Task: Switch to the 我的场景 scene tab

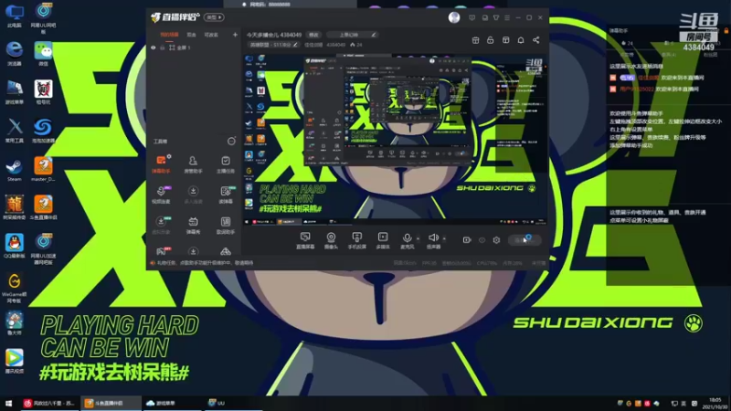Action: click(x=169, y=35)
